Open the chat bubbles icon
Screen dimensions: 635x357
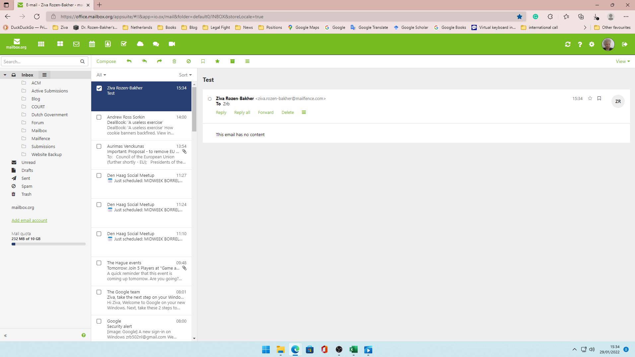[x=156, y=44]
